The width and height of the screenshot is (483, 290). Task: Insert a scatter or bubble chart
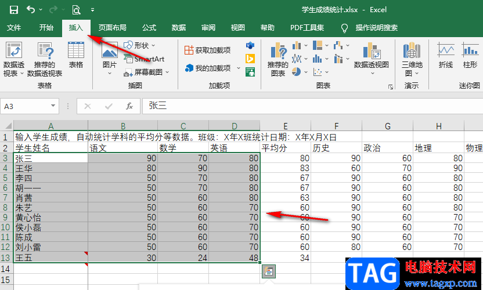tap(318, 72)
